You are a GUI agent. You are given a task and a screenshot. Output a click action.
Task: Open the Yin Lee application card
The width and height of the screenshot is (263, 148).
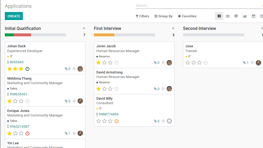tap(45, 143)
